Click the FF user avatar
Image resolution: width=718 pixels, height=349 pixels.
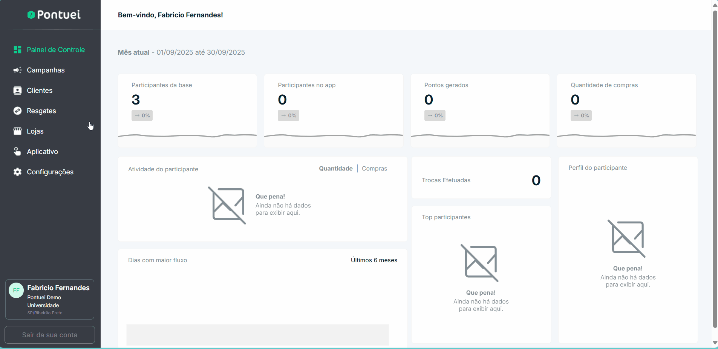(x=16, y=291)
